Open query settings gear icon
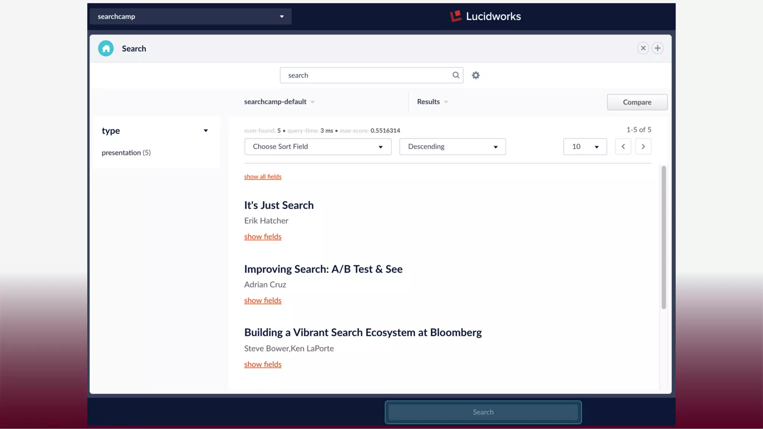This screenshot has height=429, width=763. [476, 75]
